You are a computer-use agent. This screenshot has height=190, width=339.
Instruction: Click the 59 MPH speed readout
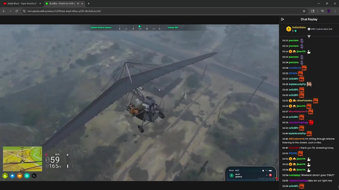point(52,160)
